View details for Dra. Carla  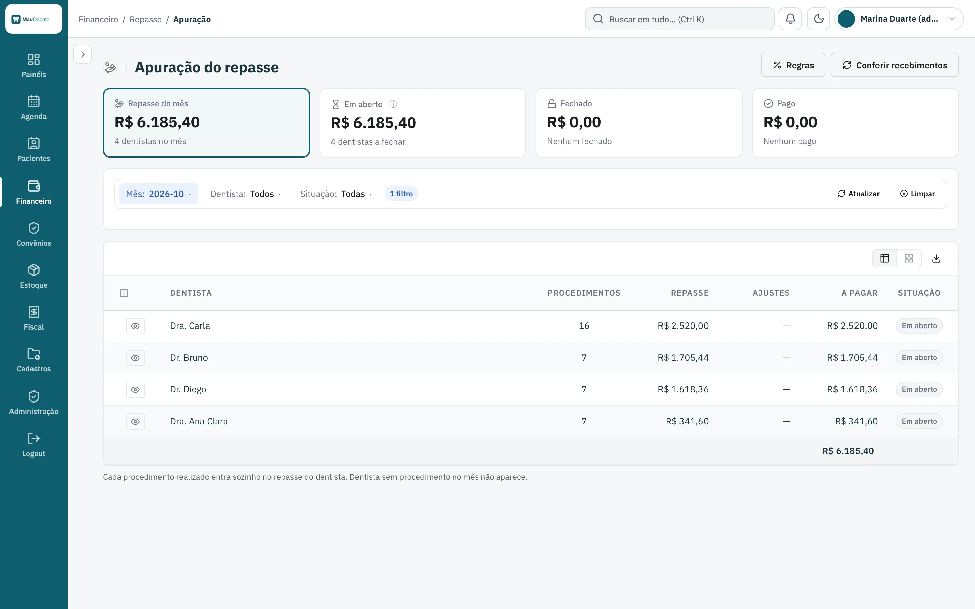coord(135,326)
